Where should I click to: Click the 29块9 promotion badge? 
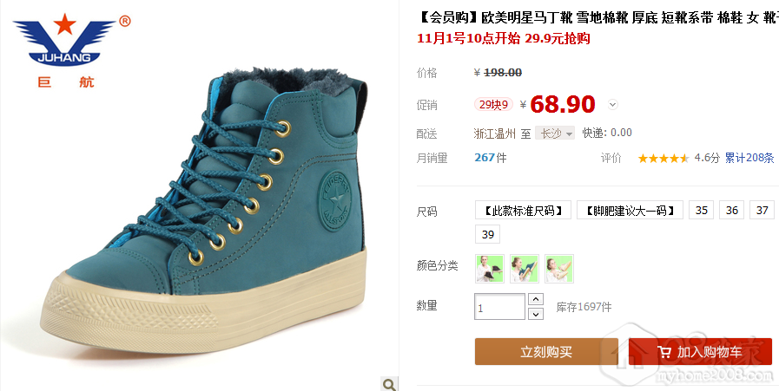point(493,105)
